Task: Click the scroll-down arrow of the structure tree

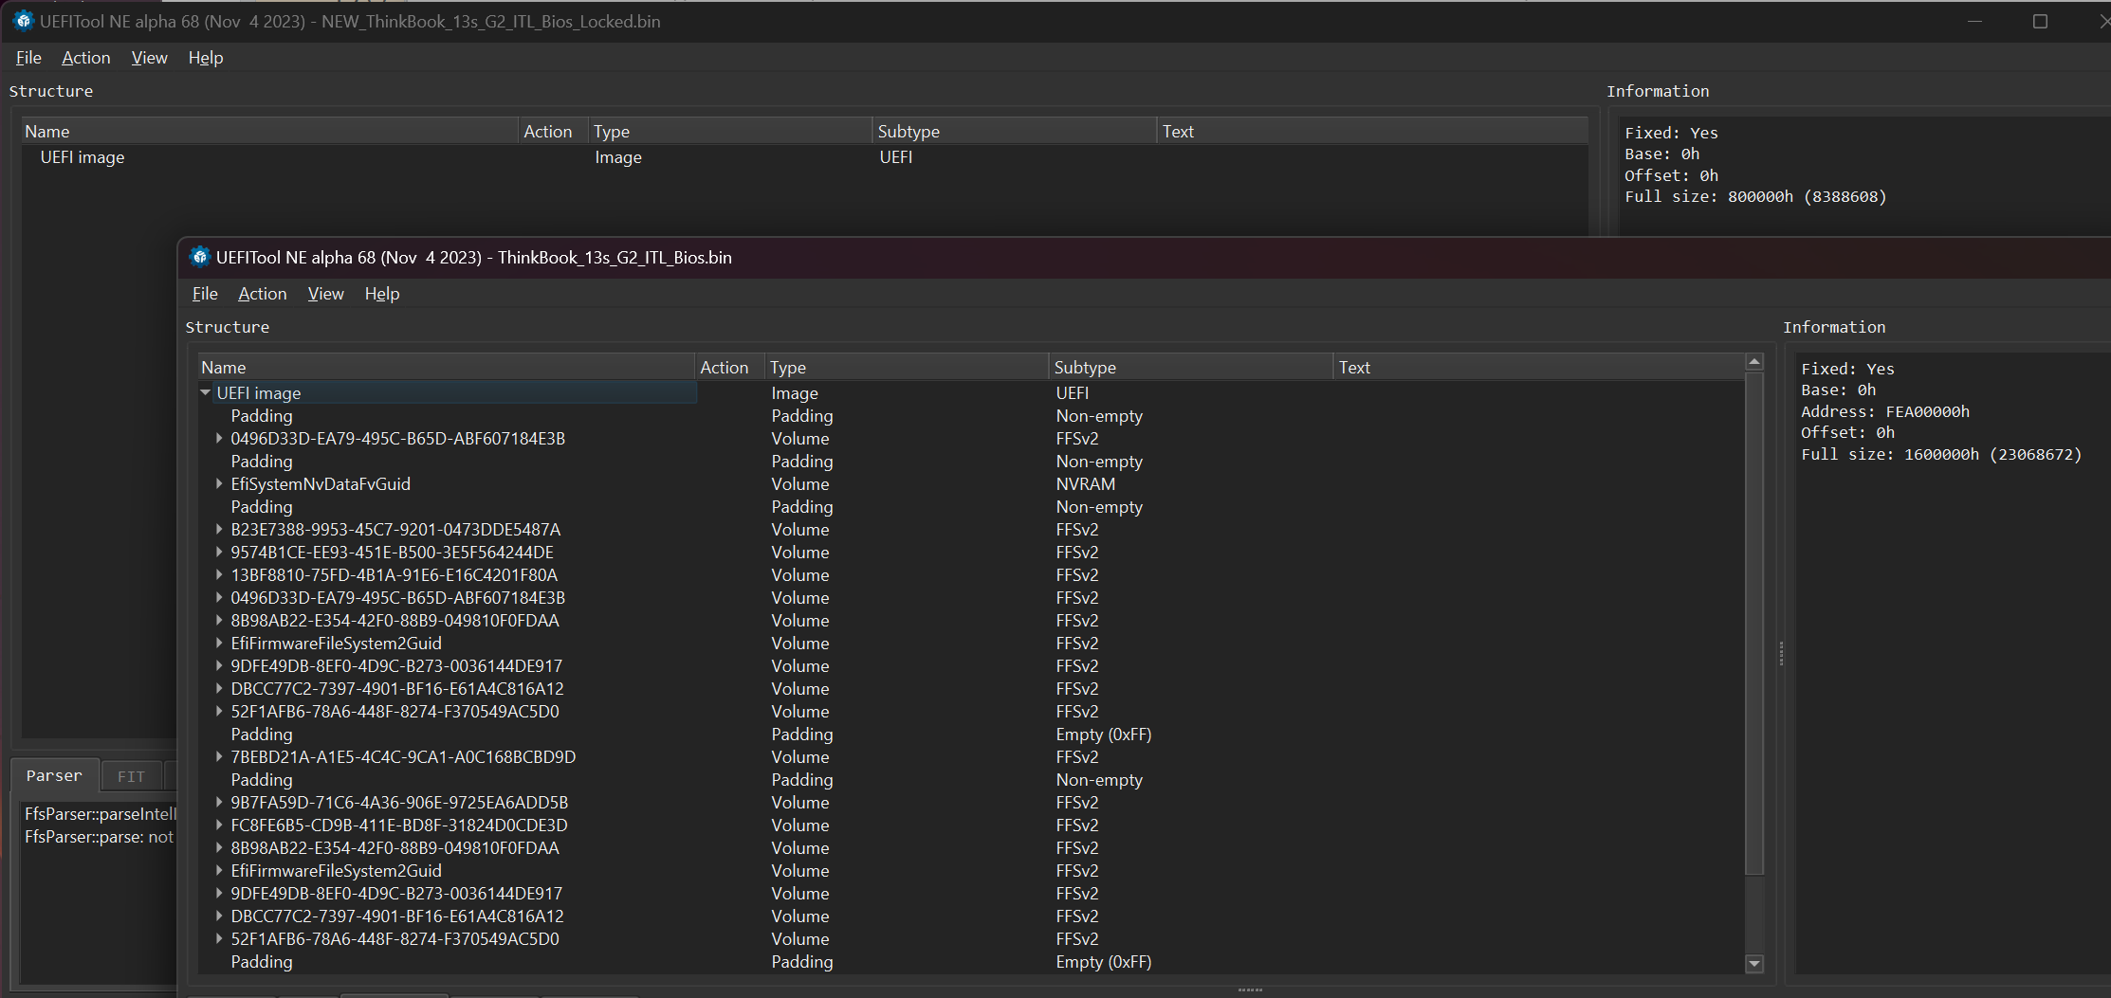Action: (x=1754, y=964)
